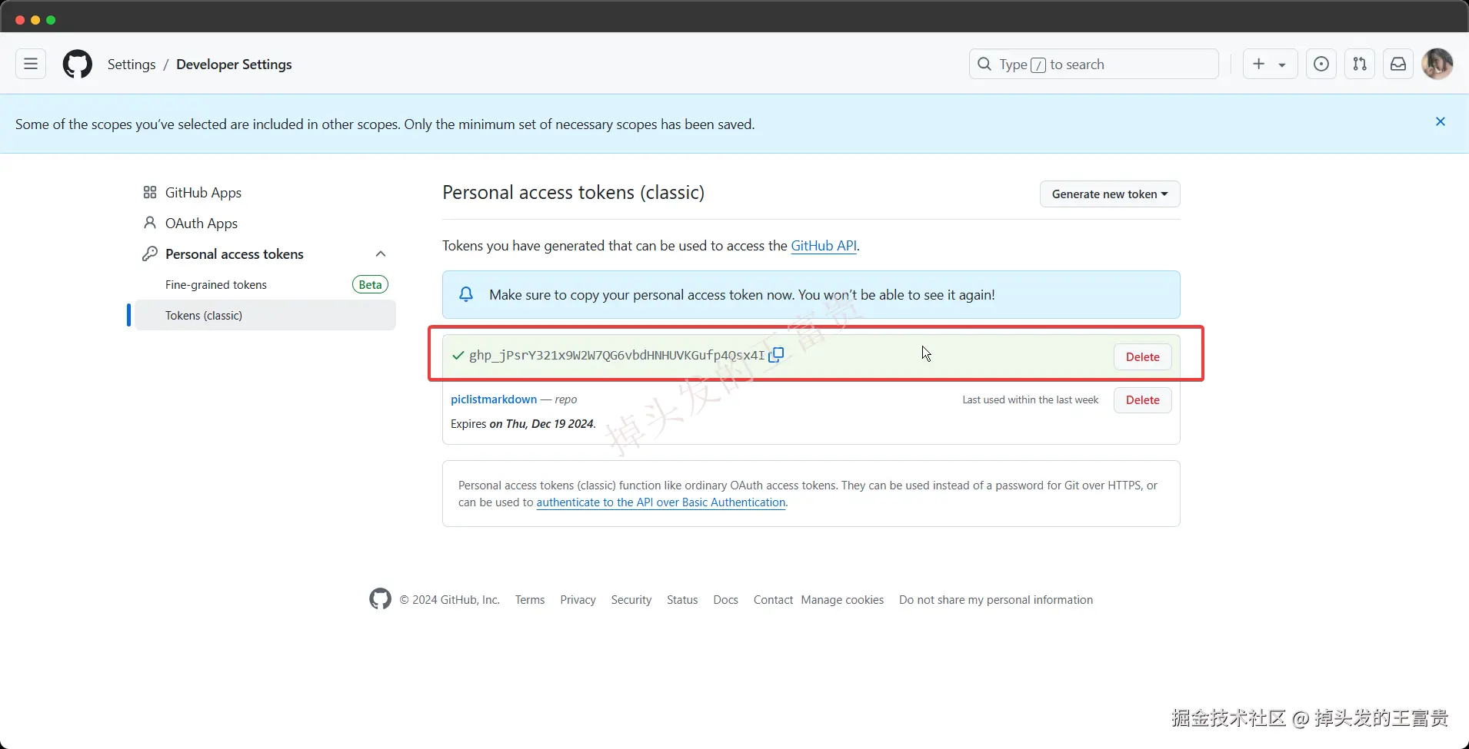Open the user avatar menu
The height and width of the screenshot is (749, 1469).
[x=1437, y=64]
